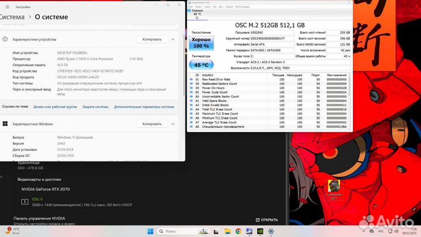This screenshot has height=237, width=421.
Task: Click the SSD - 476.9 GB storage entry
Action: (30, 168)
